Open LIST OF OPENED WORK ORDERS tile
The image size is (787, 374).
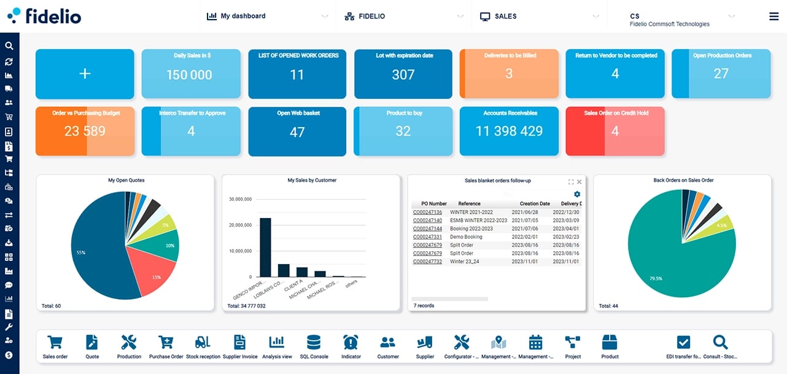pos(297,74)
